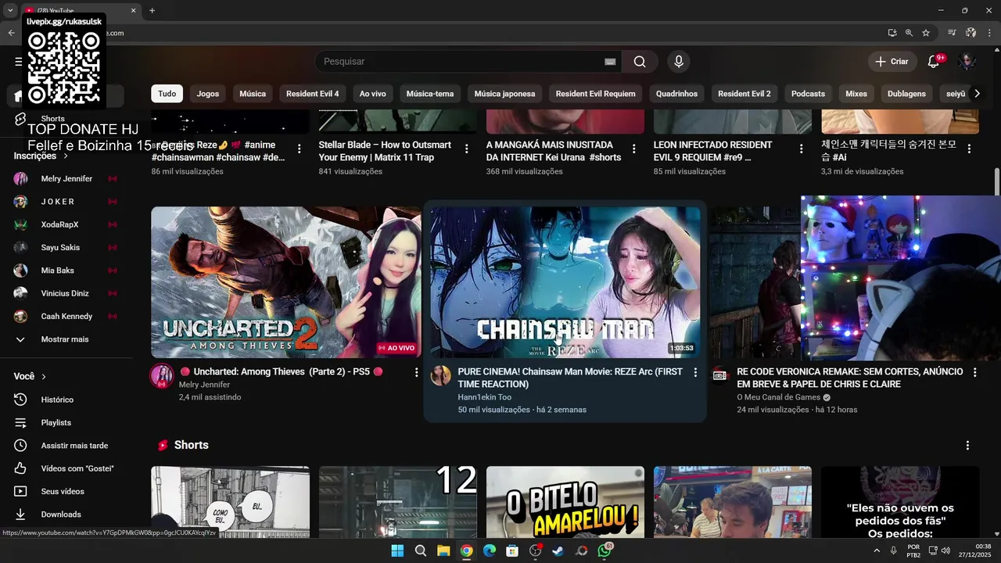This screenshot has width=1001, height=563.
Task: Open a new browser tab
Action: click(152, 11)
